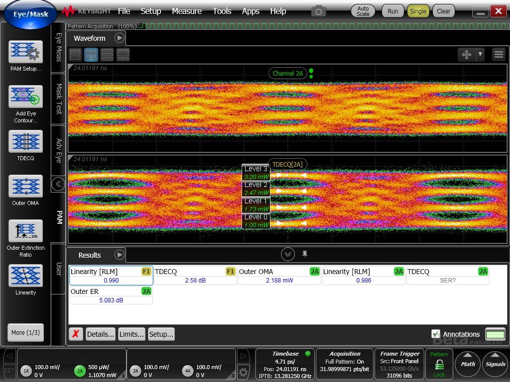Click the Add Eye Contour icon
The height and width of the screenshot is (382, 510).
coord(25,96)
